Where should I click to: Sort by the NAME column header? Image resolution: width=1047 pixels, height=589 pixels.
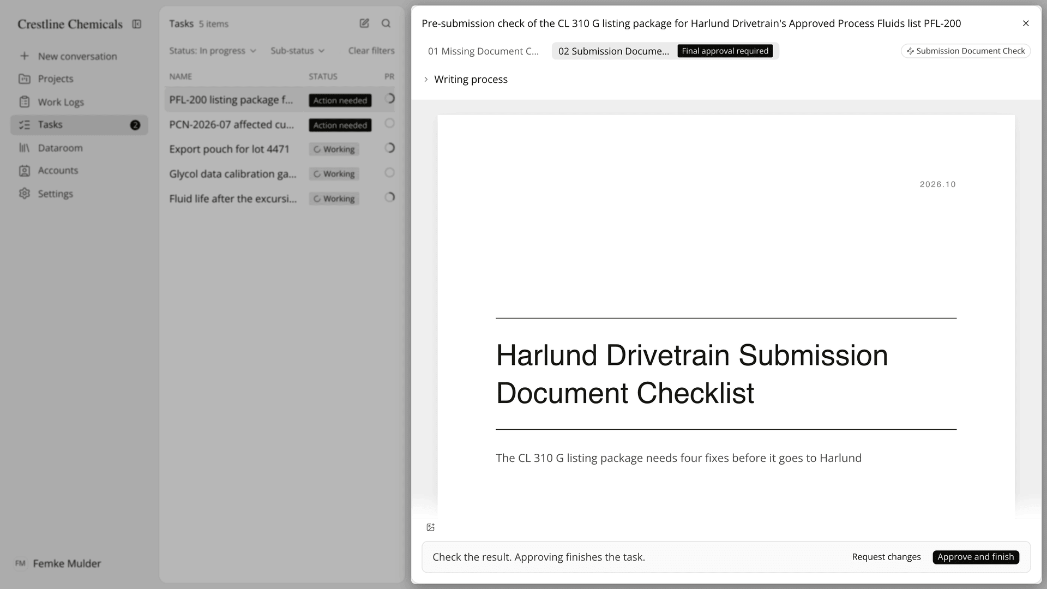click(x=180, y=76)
